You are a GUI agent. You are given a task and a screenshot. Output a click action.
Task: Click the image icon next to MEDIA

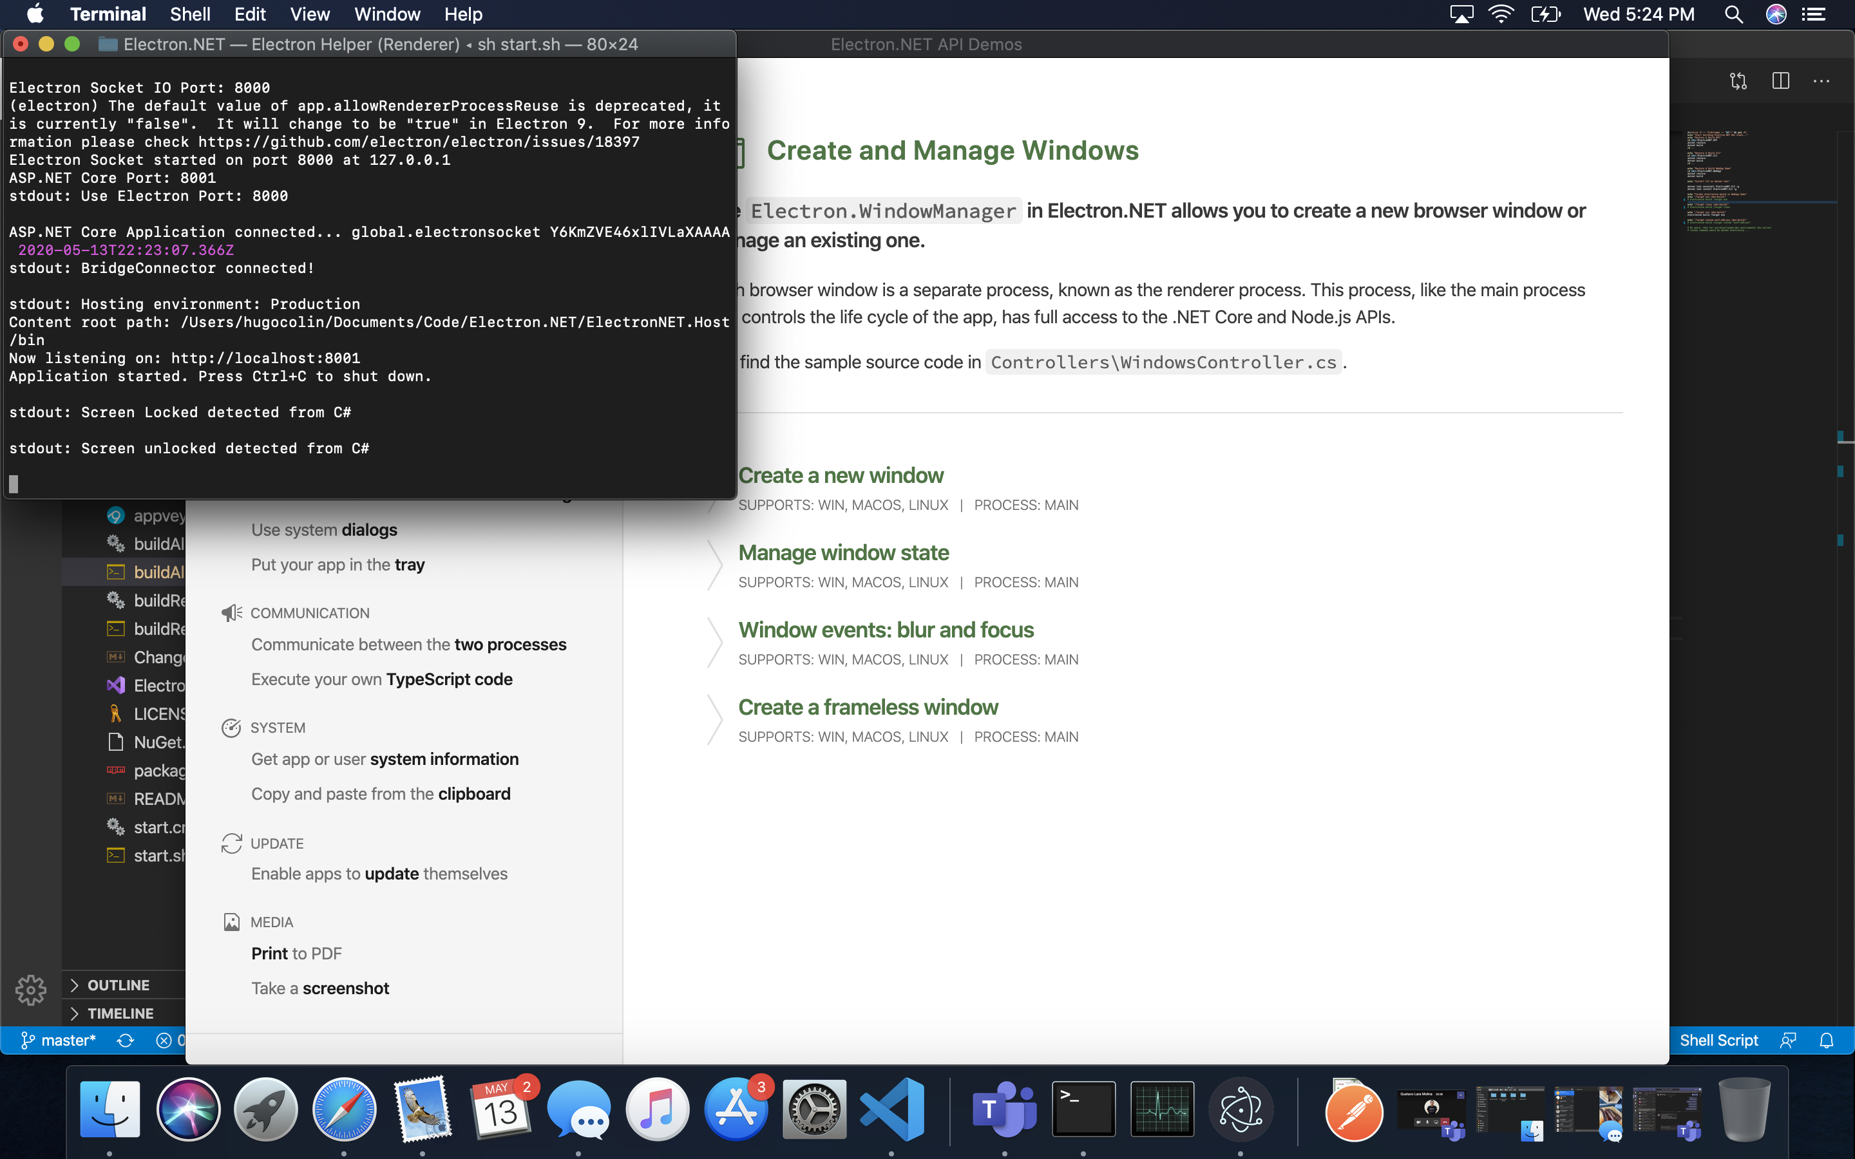pos(231,921)
